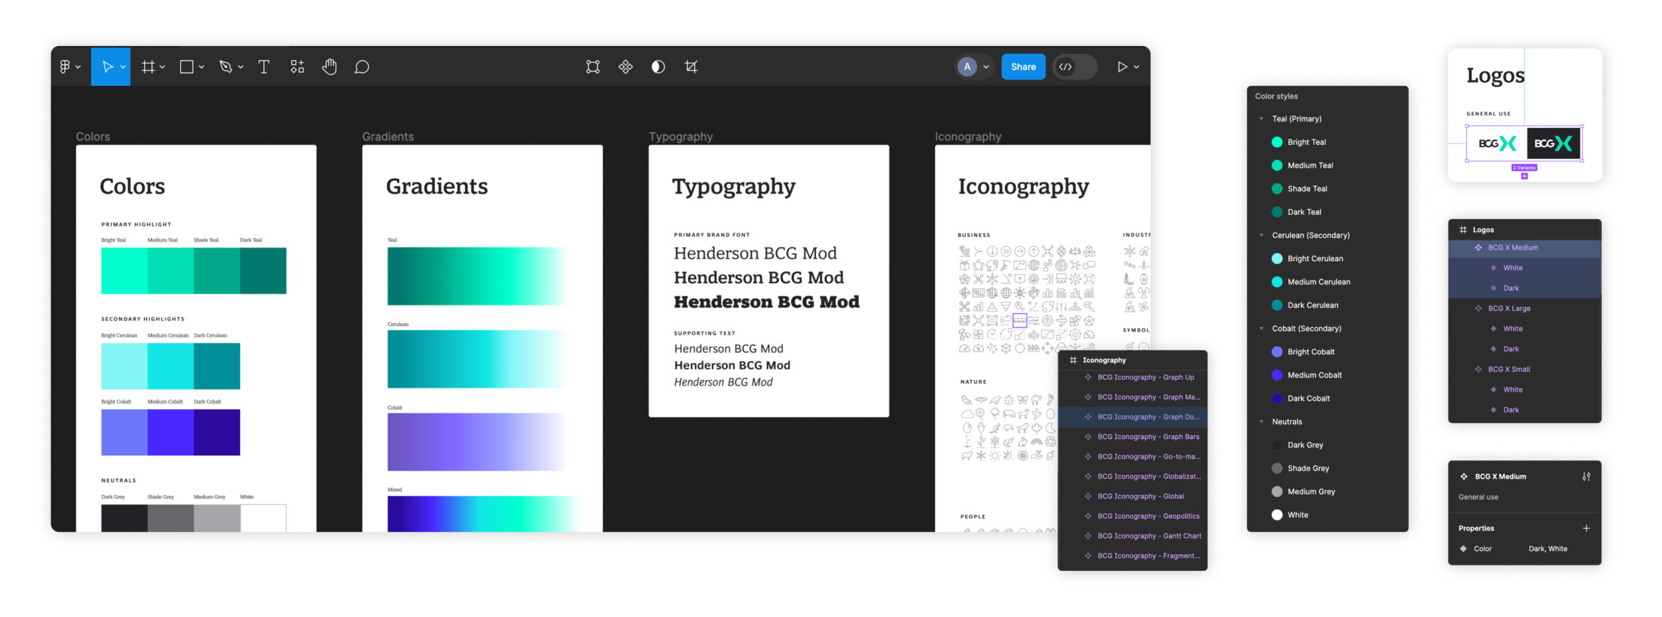Click the Crop image icon
Image resolution: width=1662 pixels, height=617 pixels.
click(x=691, y=67)
